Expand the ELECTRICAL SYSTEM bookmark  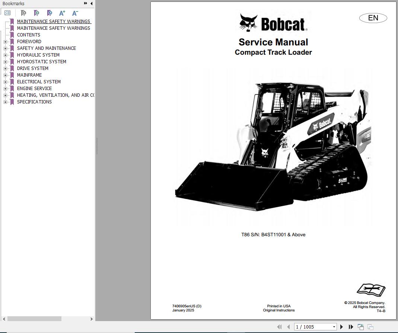coord(5,82)
